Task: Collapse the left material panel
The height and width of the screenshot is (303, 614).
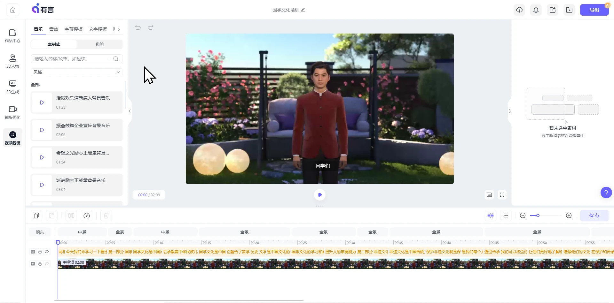Action: click(130, 111)
